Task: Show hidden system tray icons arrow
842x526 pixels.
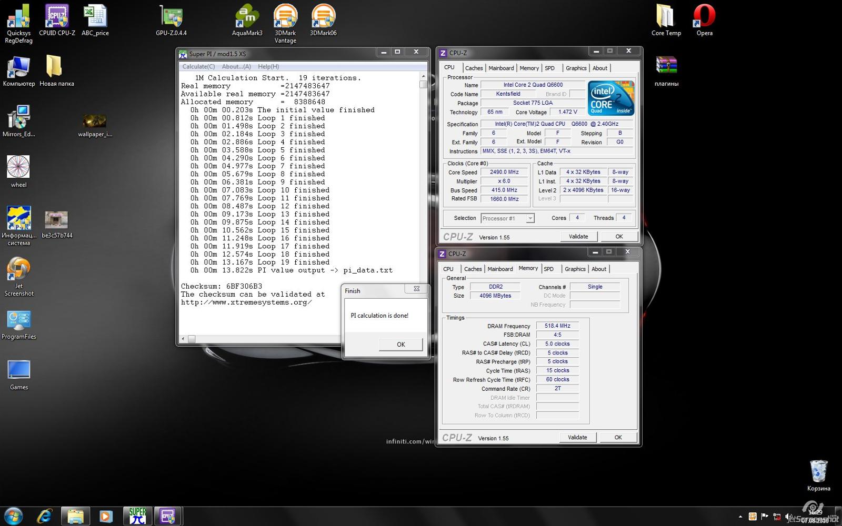Action: pos(740,517)
